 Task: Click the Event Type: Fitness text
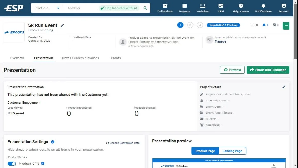click(219, 113)
